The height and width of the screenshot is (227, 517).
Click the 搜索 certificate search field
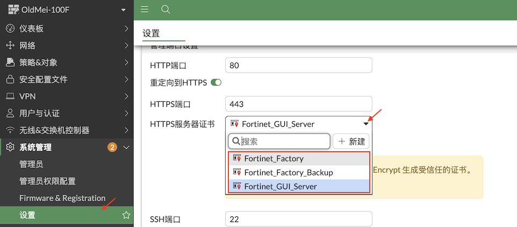(279, 141)
